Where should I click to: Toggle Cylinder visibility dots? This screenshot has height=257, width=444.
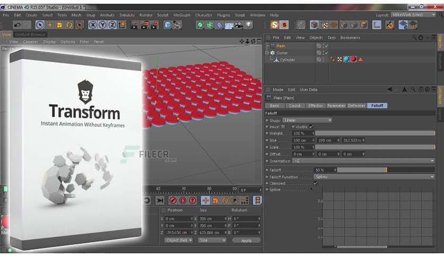[323, 59]
